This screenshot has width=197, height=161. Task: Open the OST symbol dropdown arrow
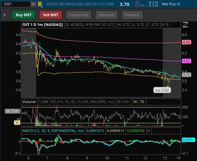[33, 4]
